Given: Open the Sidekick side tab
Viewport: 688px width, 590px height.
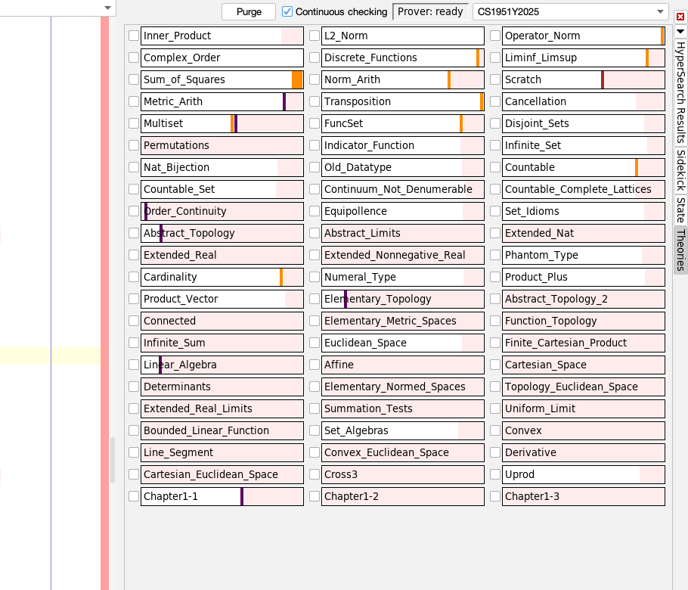Looking at the screenshot, I should point(680,170).
